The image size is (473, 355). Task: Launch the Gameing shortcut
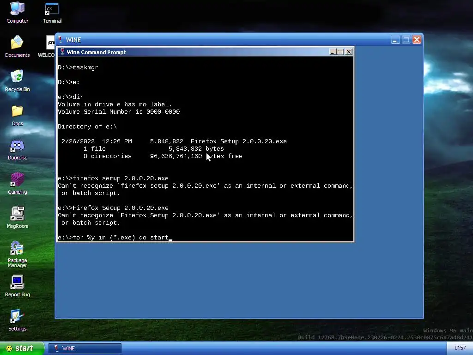click(x=17, y=183)
